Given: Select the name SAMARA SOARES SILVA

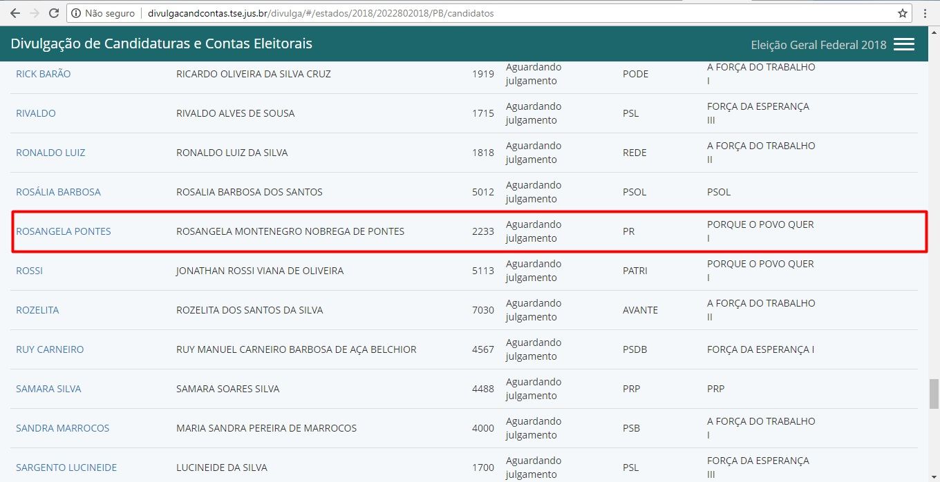Looking at the screenshot, I should [x=228, y=389].
